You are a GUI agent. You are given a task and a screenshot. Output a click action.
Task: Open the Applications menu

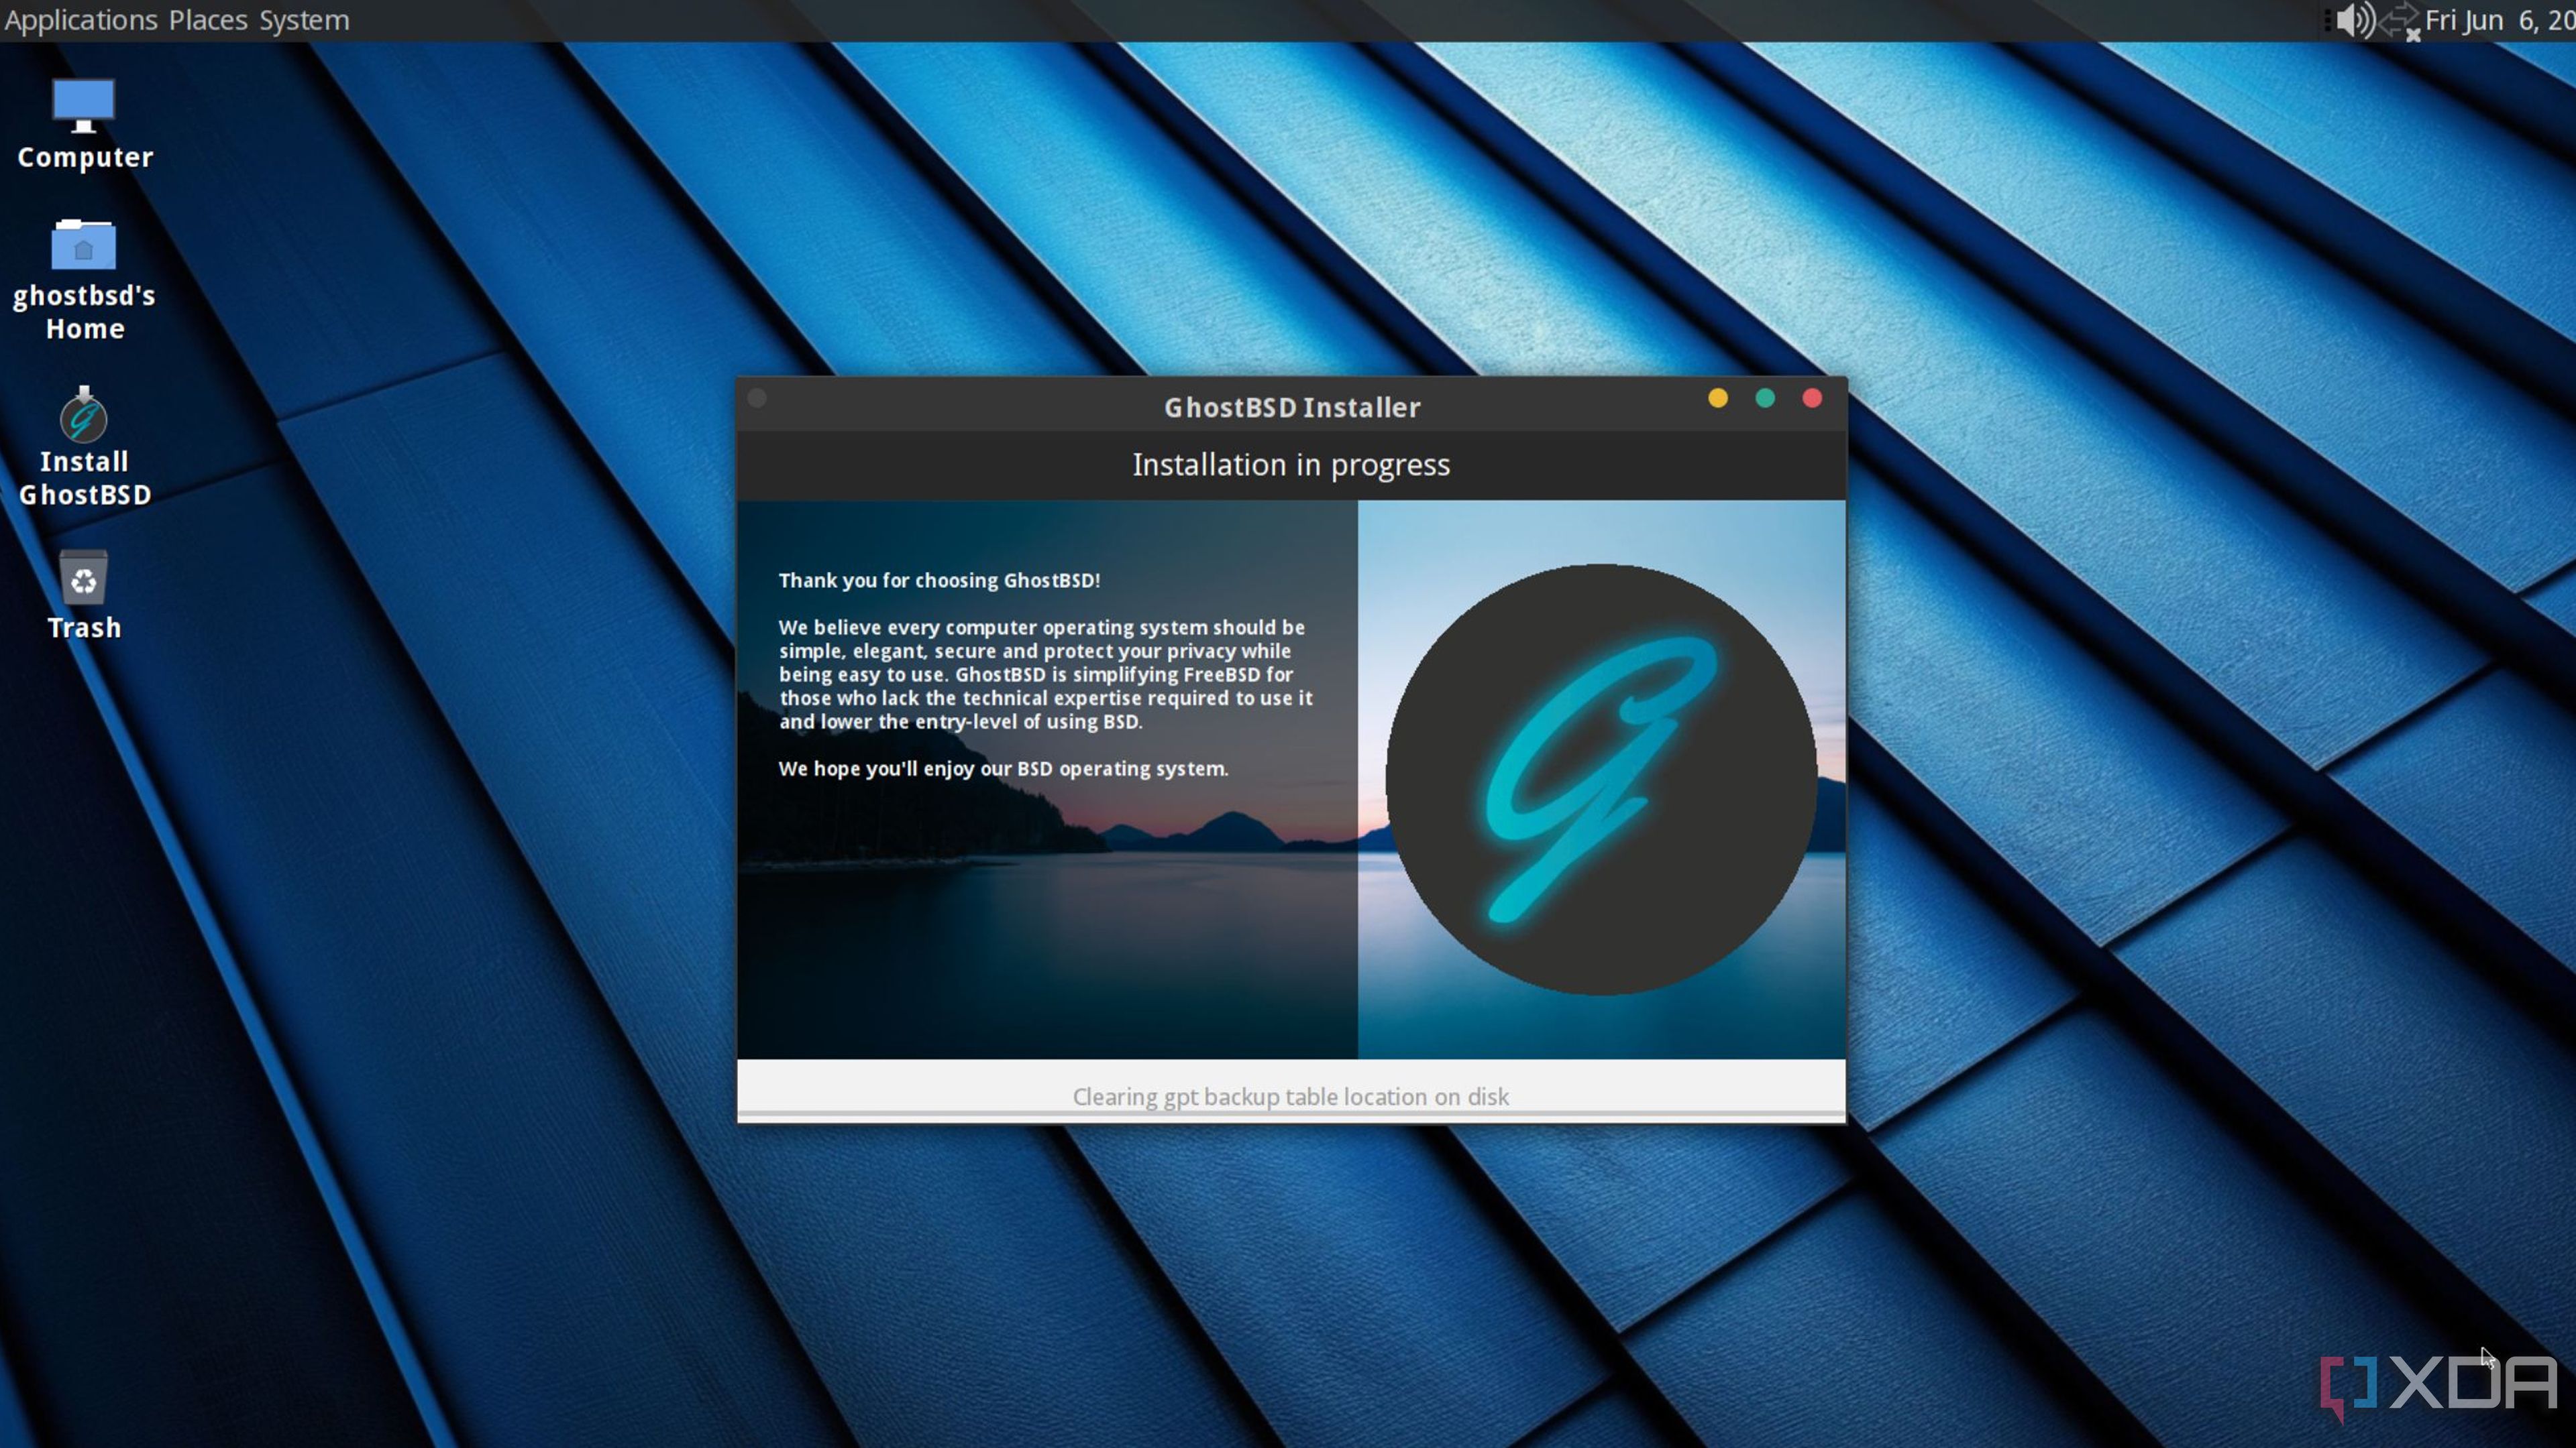[x=81, y=20]
